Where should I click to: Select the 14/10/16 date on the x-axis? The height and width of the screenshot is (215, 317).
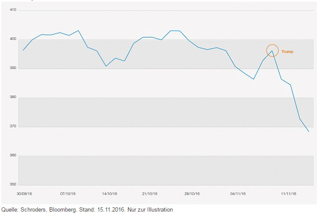click(x=110, y=194)
